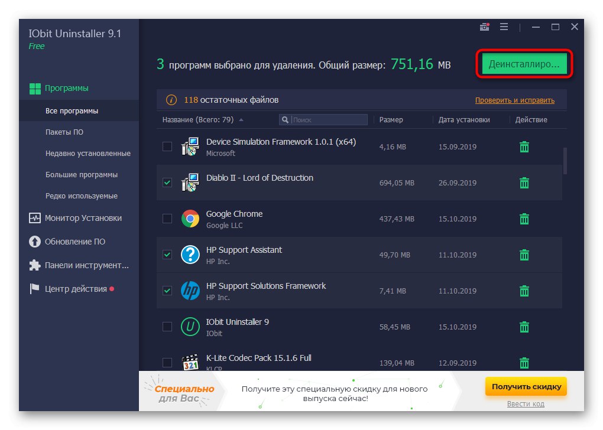Click trash icon for Google Chrome
This screenshot has height=430, width=603.
pyautogui.click(x=524, y=219)
